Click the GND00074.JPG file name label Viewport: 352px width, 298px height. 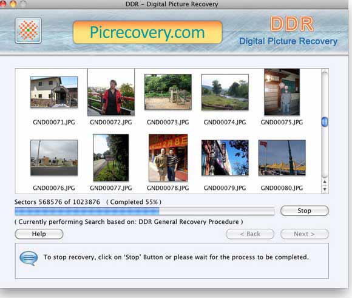point(225,122)
